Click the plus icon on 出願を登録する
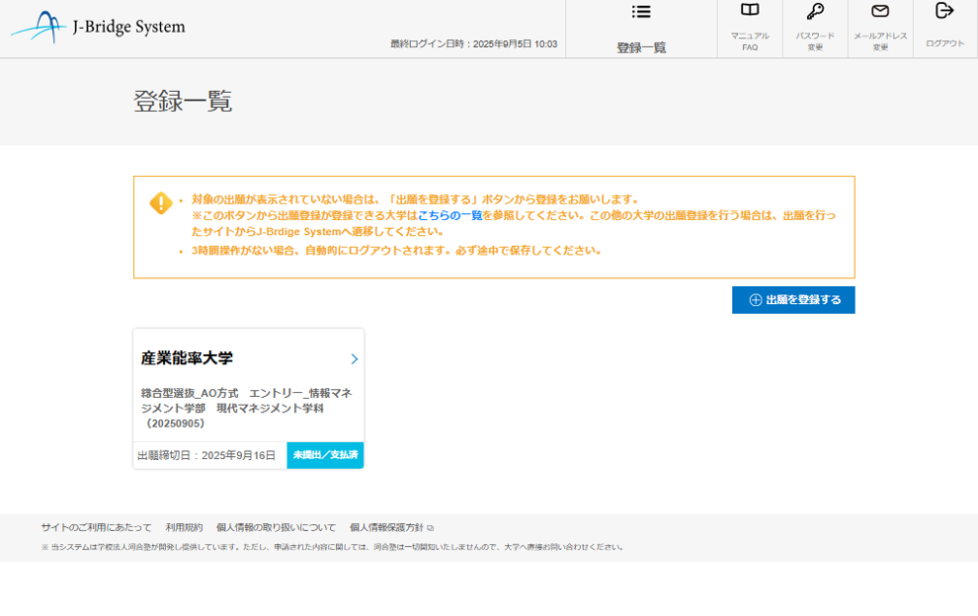 (x=756, y=300)
